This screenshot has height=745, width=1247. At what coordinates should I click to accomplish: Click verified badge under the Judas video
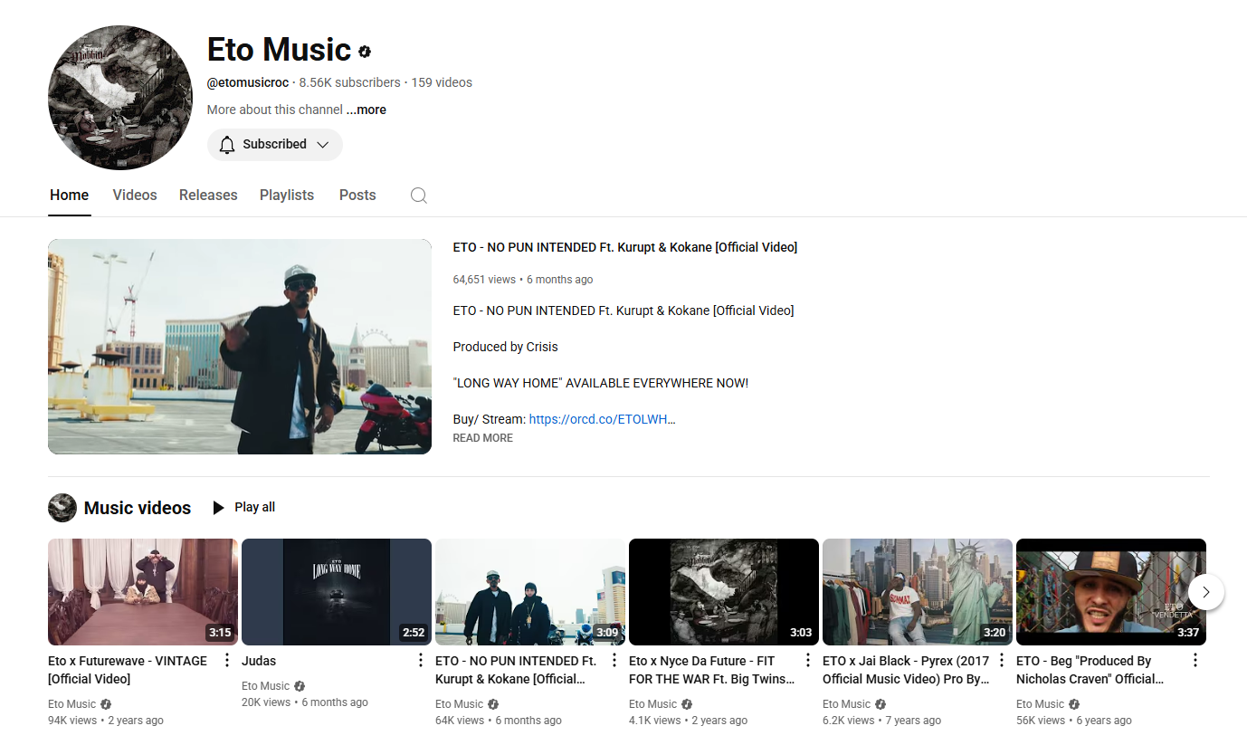pyautogui.click(x=300, y=686)
